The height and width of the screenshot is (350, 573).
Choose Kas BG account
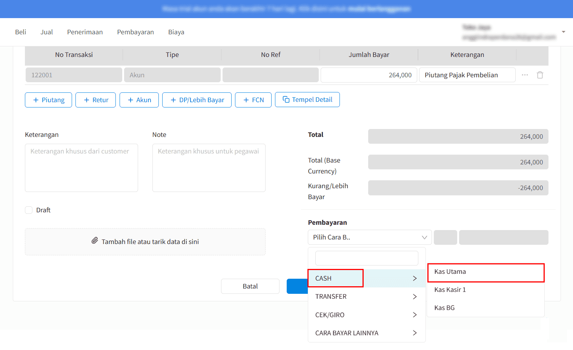coord(486,308)
